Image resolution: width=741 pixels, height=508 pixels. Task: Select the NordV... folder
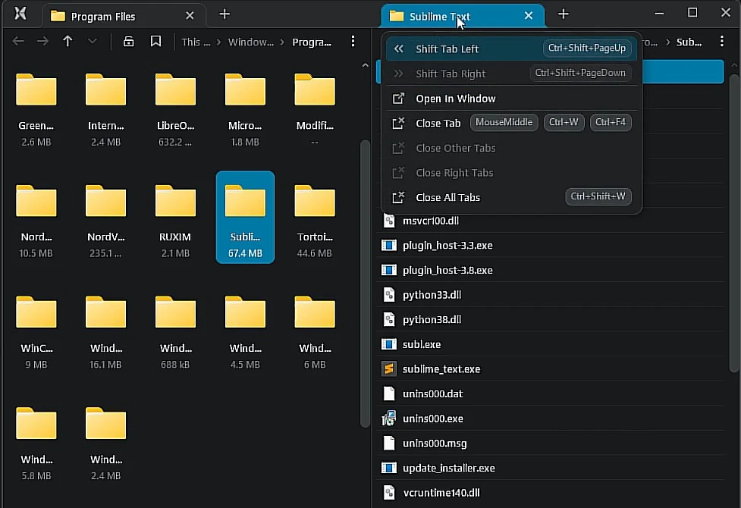coord(106,218)
